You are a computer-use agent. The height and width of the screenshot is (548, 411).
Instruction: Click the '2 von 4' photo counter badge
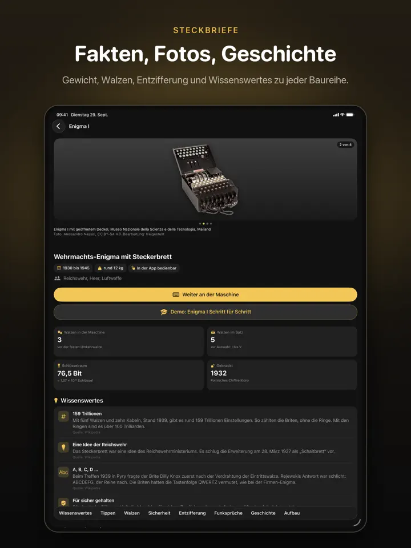click(345, 144)
